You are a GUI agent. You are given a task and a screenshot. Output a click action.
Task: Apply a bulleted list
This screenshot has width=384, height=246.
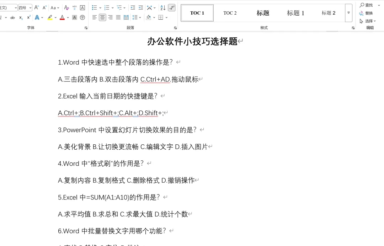tap(94, 7)
